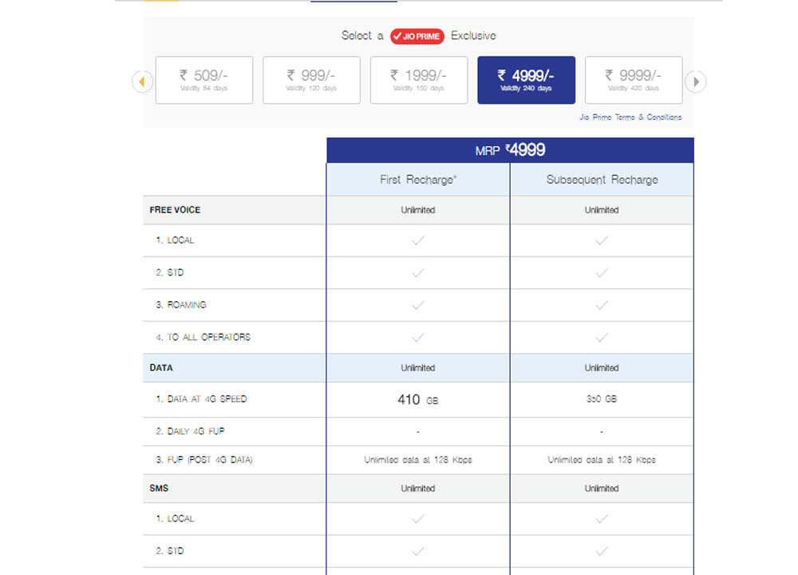Click the Subsequent Recharge column header
This screenshot has width=798, height=575.
602,180
